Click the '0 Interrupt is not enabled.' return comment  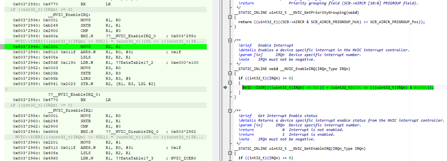(x=291, y=130)
